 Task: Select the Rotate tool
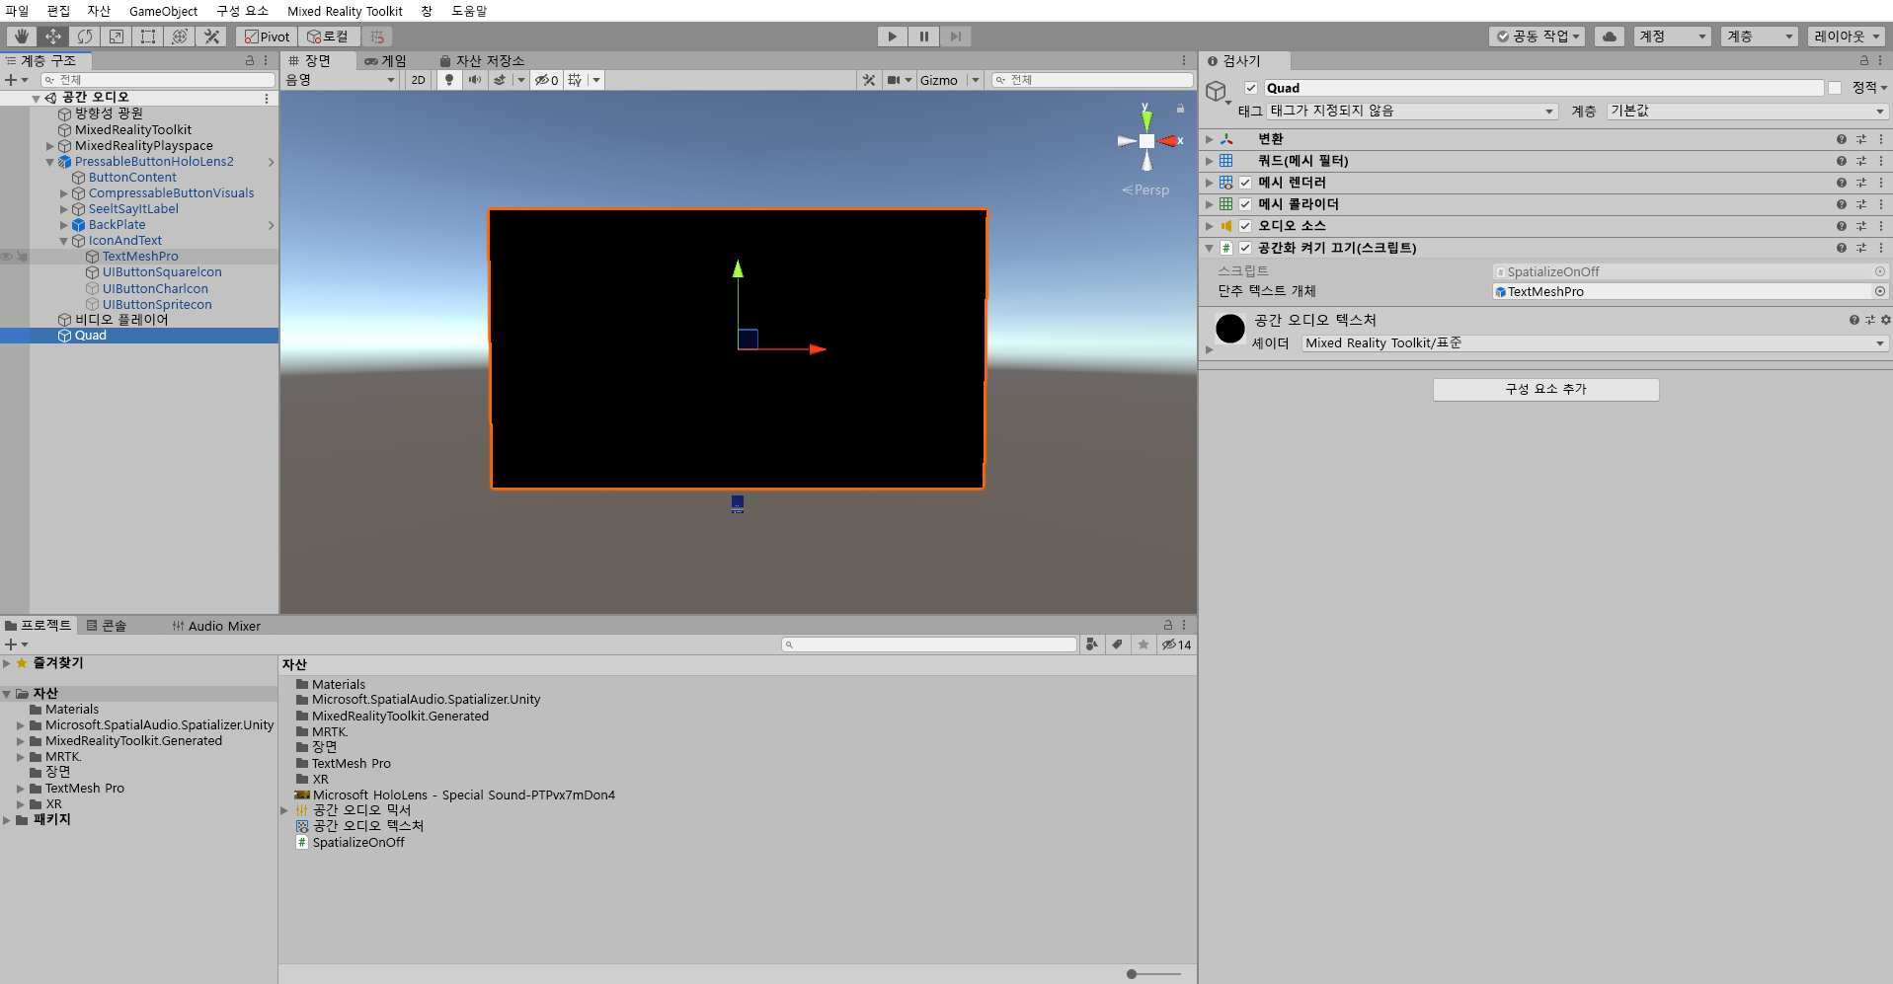coord(85,37)
